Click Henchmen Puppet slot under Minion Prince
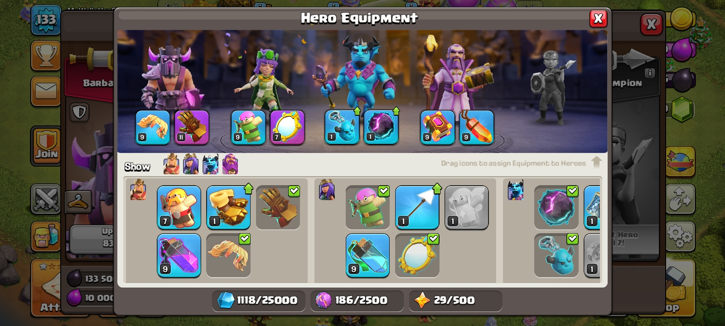 [342, 127]
